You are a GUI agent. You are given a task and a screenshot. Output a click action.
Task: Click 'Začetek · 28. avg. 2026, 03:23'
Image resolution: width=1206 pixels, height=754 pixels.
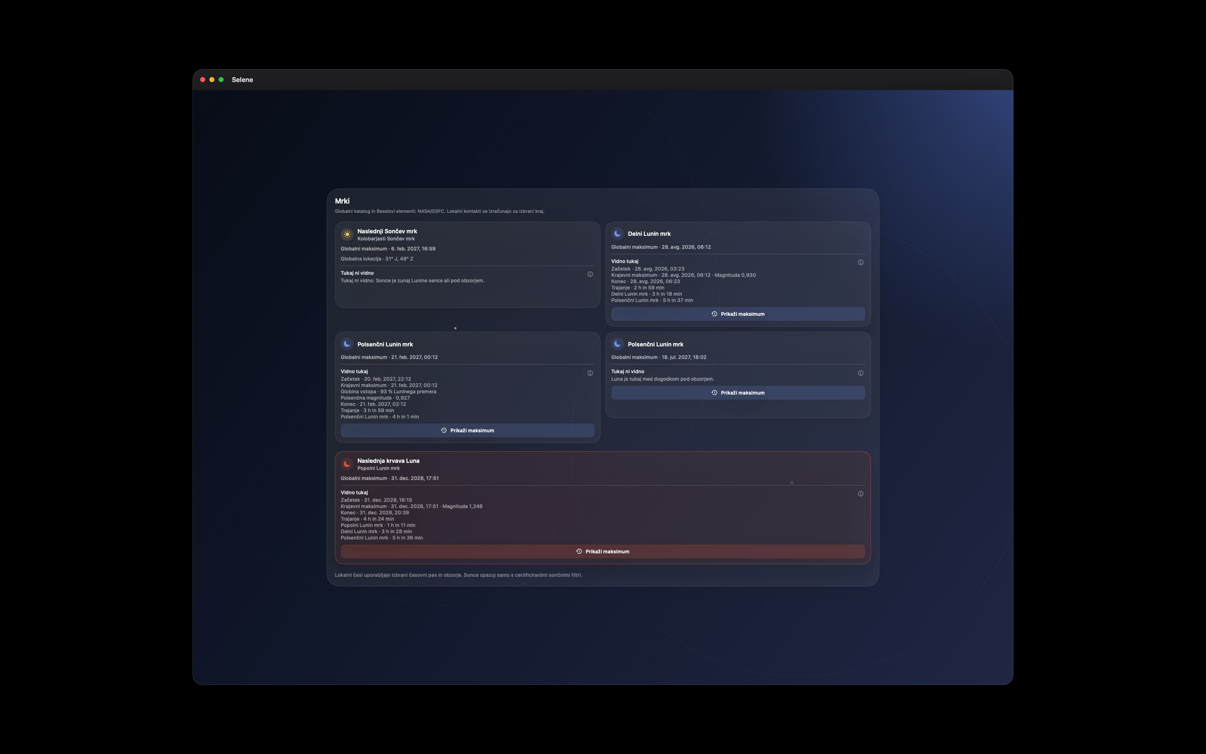[648, 269]
